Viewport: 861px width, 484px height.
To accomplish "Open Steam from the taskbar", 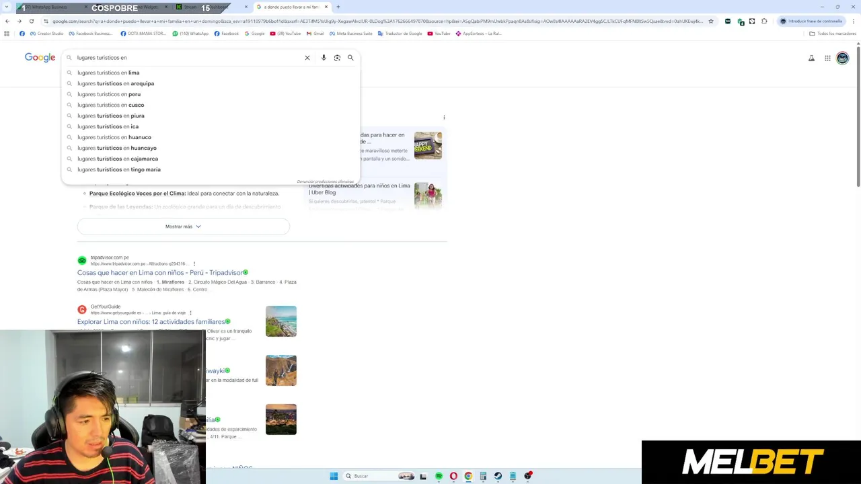I will (498, 476).
